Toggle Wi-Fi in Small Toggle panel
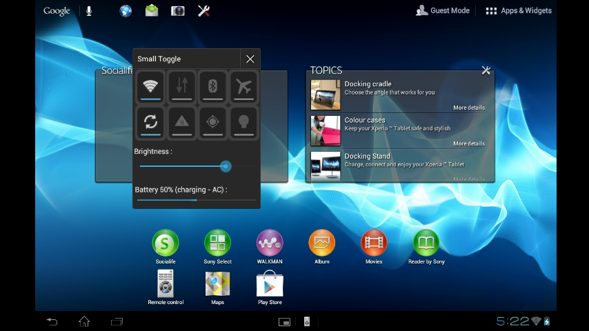The width and height of the screenshot is (589, 331). pos(150,87)
